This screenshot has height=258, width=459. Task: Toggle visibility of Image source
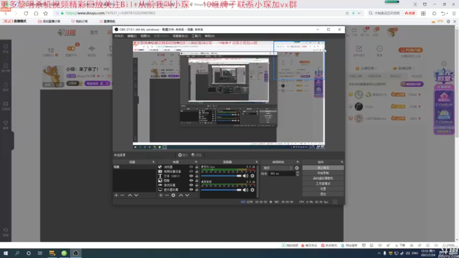[191, 181]
